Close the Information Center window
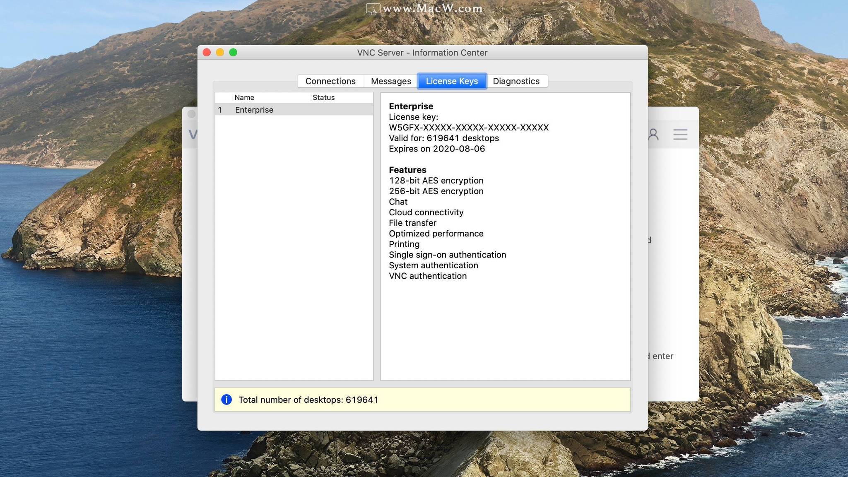 [207, 53]
